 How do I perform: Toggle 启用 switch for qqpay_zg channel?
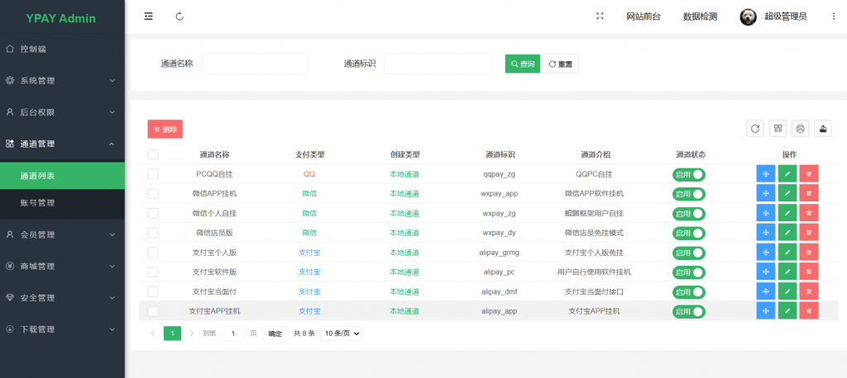tap(689, 175)
